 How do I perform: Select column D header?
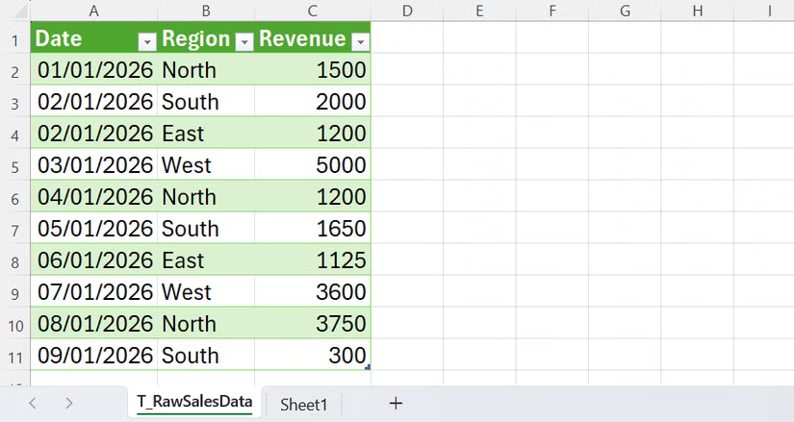(x=407, y=11)
